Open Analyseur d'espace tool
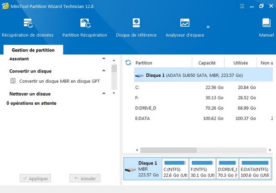 pyautogui.click(x=185, y=28)
